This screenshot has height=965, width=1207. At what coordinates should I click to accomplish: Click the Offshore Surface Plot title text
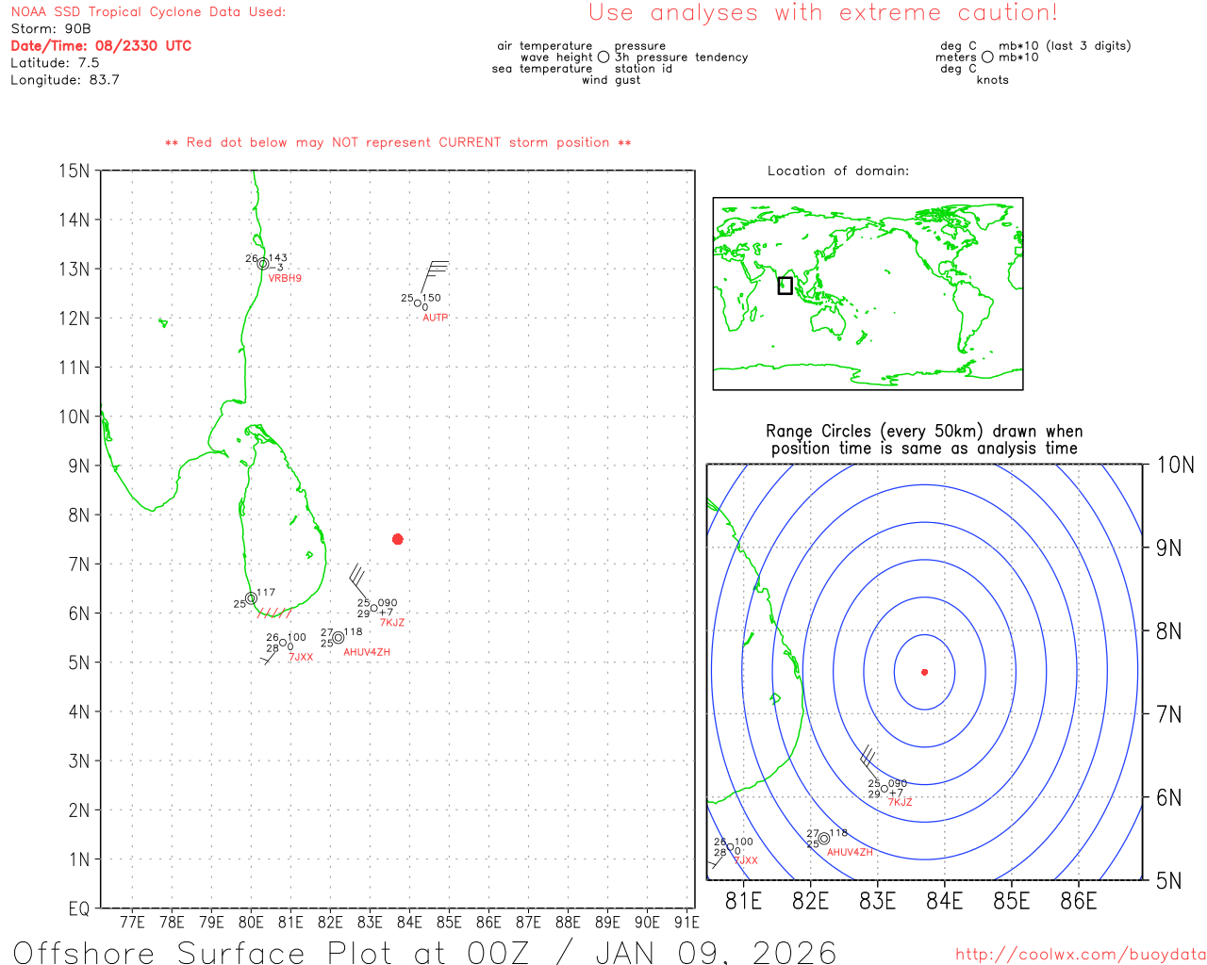coord(424,952)
